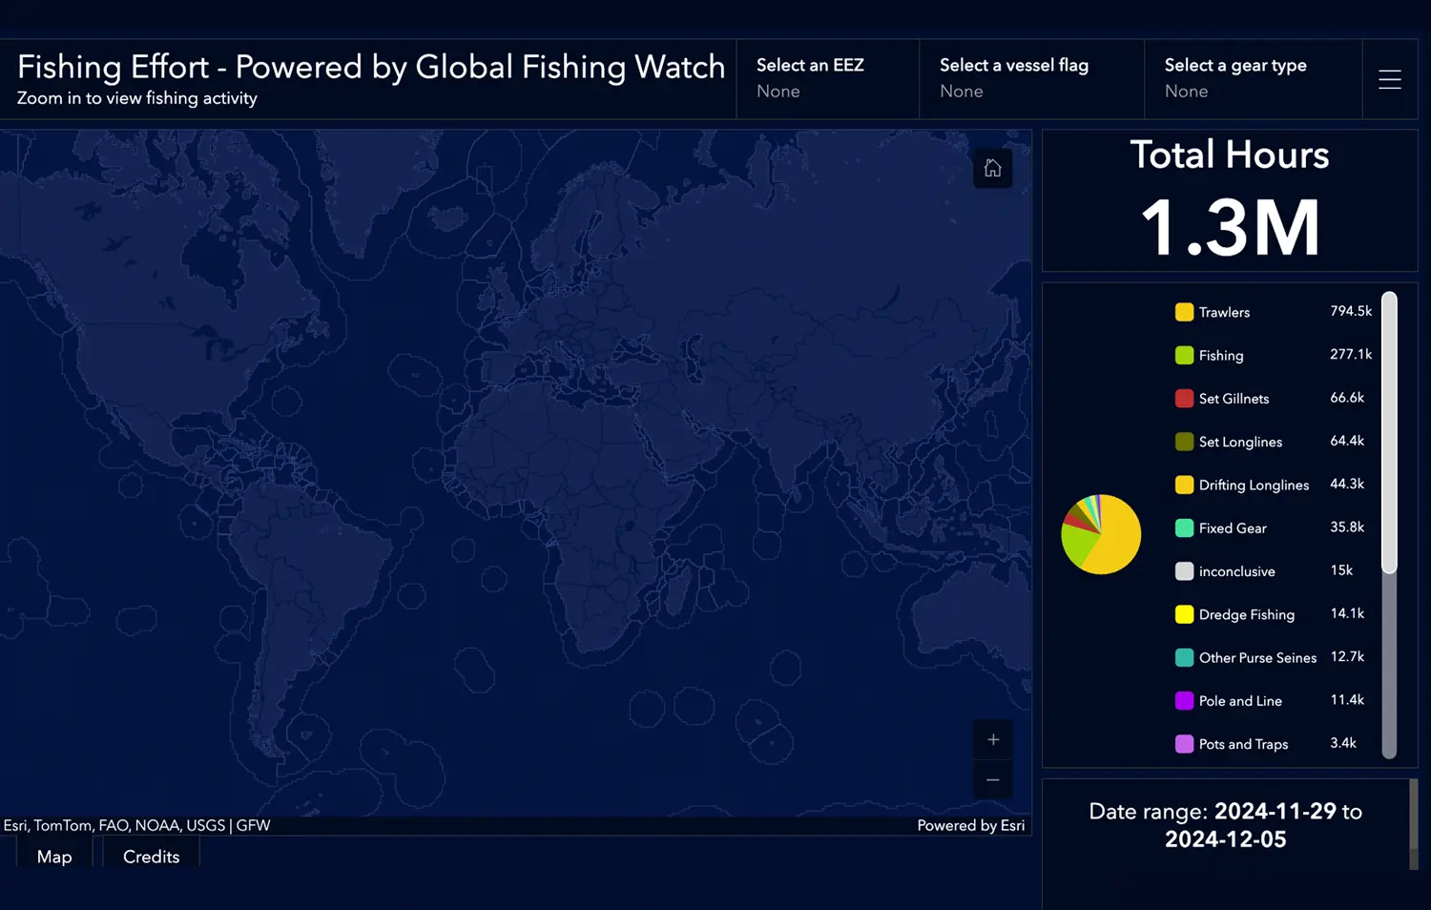Zoom out with the minus button
Screen dimensions: 1431x910
993,779
